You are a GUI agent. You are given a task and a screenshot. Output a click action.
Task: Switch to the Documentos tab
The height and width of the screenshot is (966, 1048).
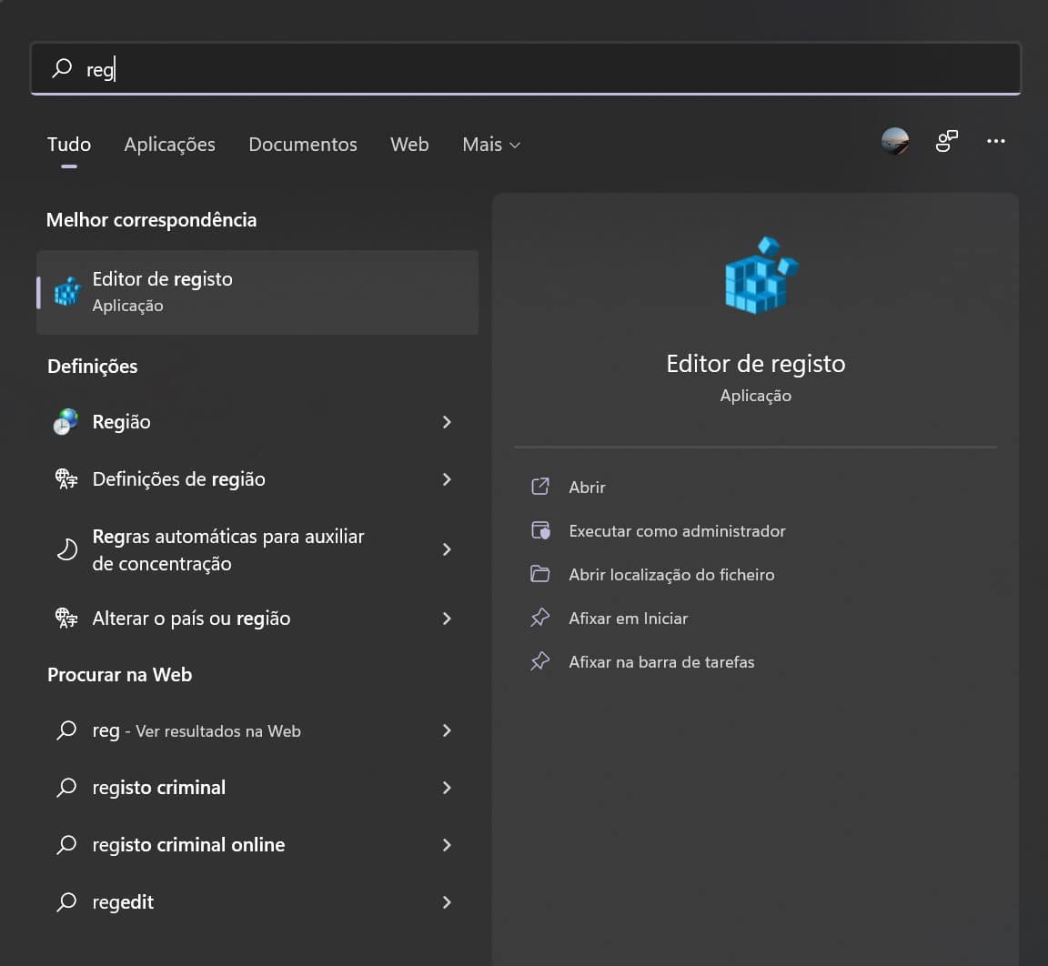click(x=303, y=145)
